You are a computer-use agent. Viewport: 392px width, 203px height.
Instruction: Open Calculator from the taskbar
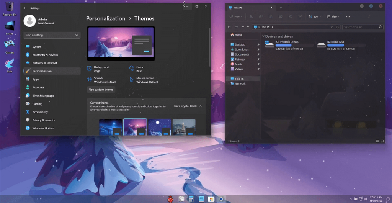click(x=191, y=199)
